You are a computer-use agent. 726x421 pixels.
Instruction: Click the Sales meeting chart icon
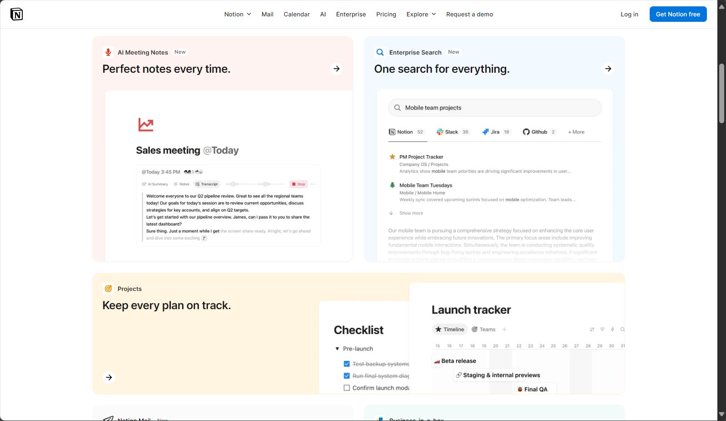tap(146, 125)
